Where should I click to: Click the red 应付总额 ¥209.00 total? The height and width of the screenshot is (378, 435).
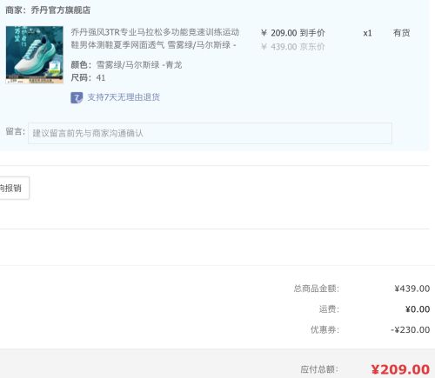(x=400, y=369)
